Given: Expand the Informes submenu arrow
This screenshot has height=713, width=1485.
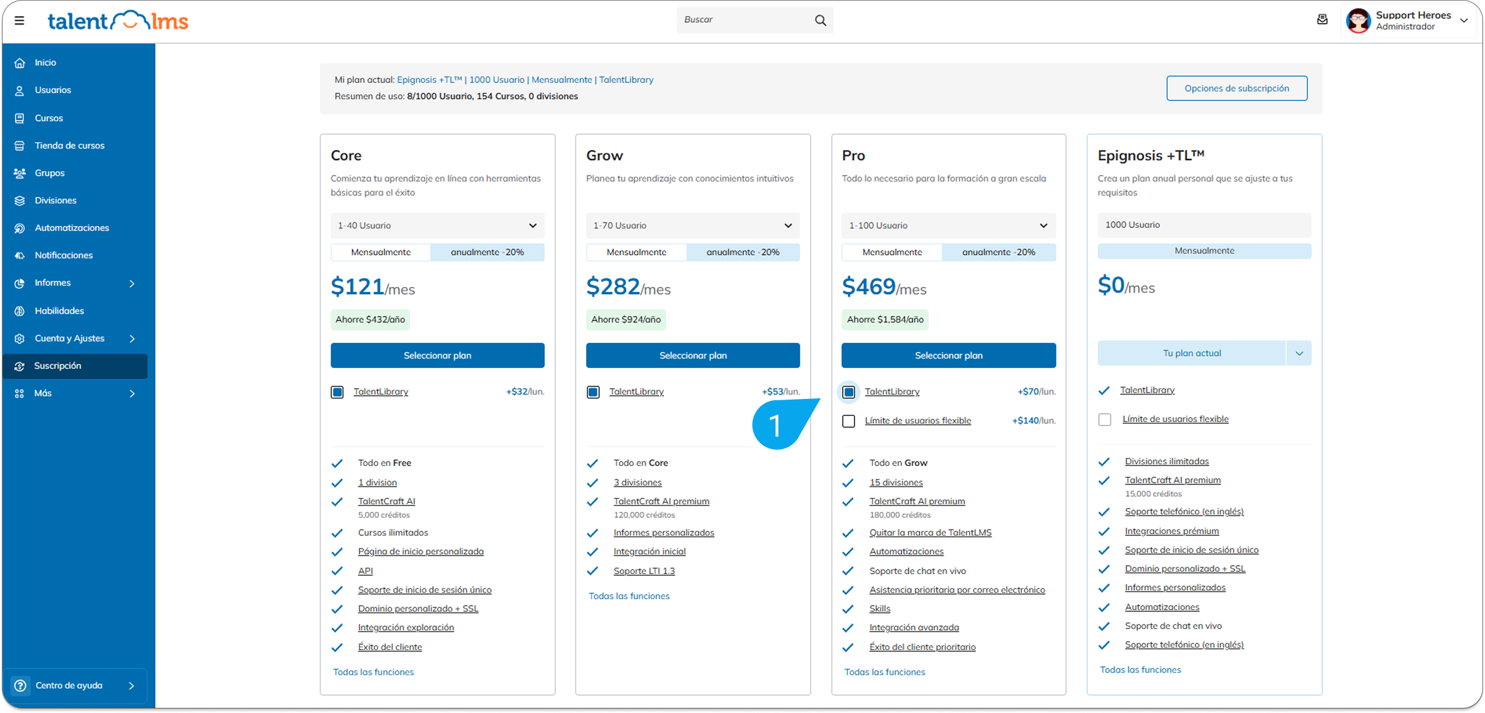Looking at the screenshot, I should (132, 283).
